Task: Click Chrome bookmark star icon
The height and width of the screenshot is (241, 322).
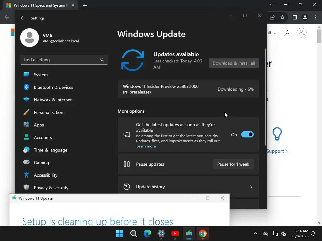Action: tap(282, 18)
